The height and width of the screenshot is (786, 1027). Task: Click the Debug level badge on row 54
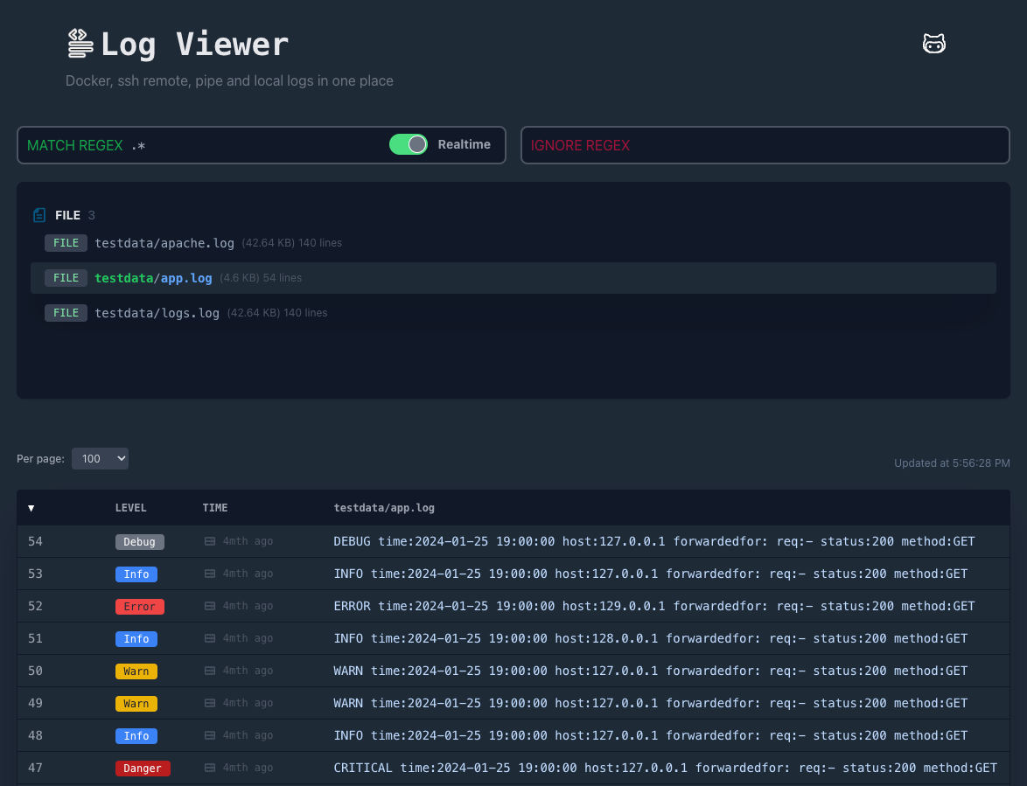(139, 541)
